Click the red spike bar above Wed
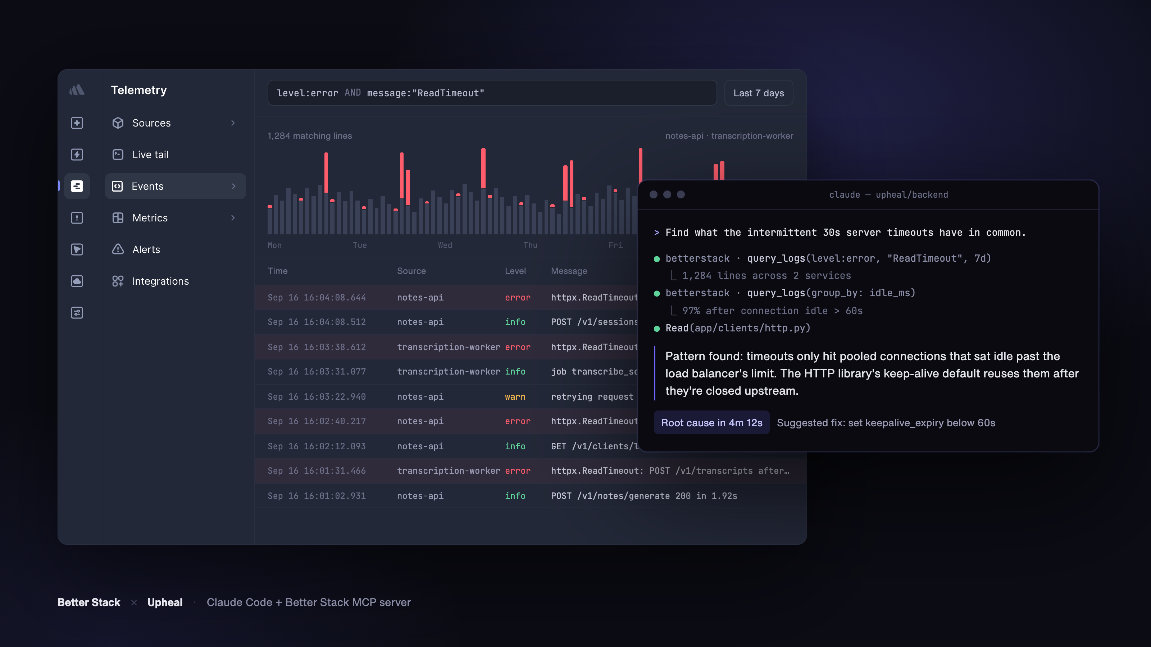The image size is (1151, 647). 483,168
